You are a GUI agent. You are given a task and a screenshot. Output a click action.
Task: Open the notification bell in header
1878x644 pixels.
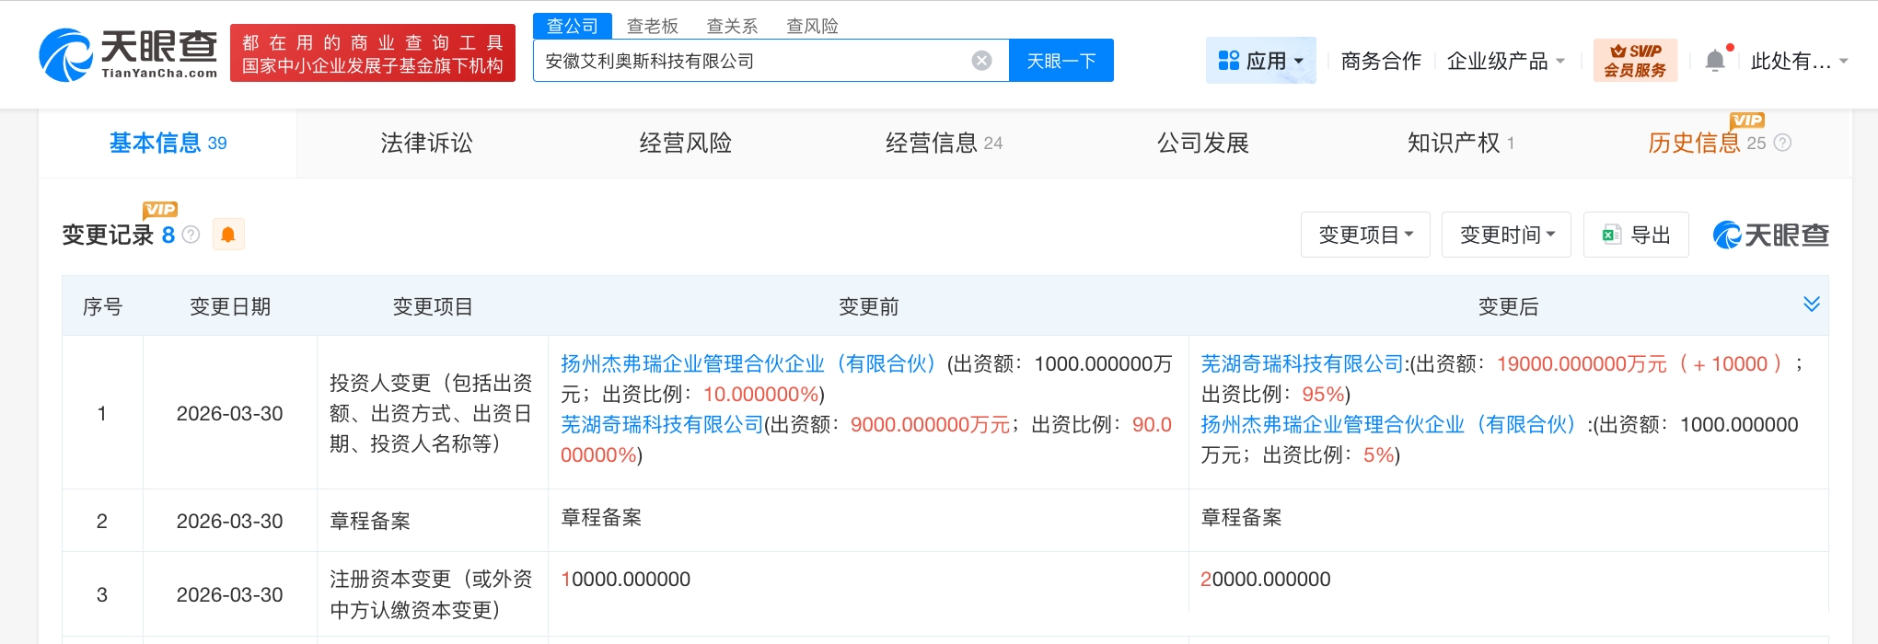pos(1714,61)
